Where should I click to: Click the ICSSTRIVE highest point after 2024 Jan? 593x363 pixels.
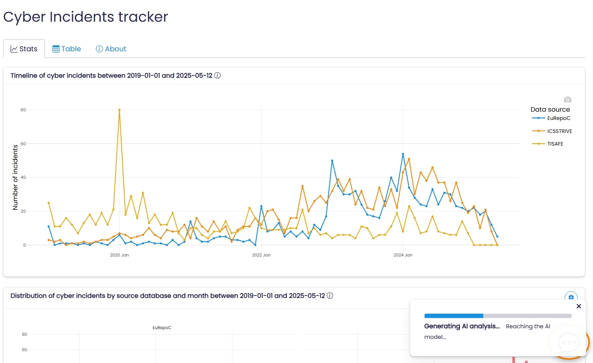[409, 159]
